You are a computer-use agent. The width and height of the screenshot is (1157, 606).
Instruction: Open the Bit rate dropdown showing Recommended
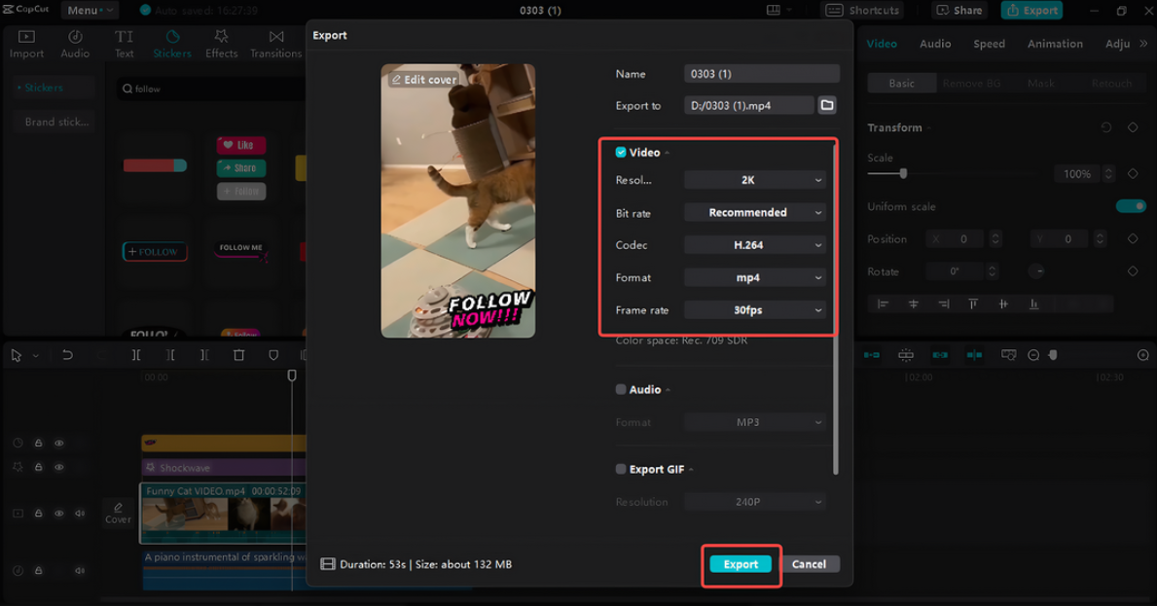755,212
